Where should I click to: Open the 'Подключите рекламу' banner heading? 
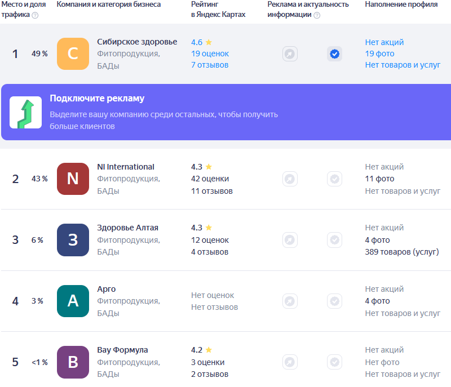(97, 98)
